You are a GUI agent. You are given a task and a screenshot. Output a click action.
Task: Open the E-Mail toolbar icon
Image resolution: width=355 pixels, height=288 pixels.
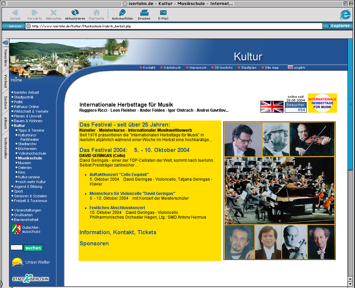[163, 13]
